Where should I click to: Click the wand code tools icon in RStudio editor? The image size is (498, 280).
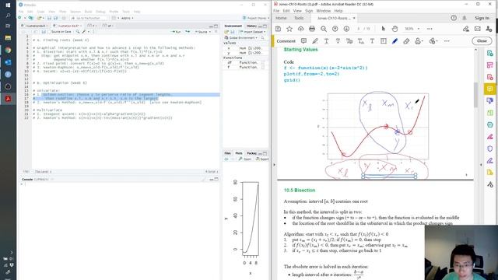click(x=84, y=32)
